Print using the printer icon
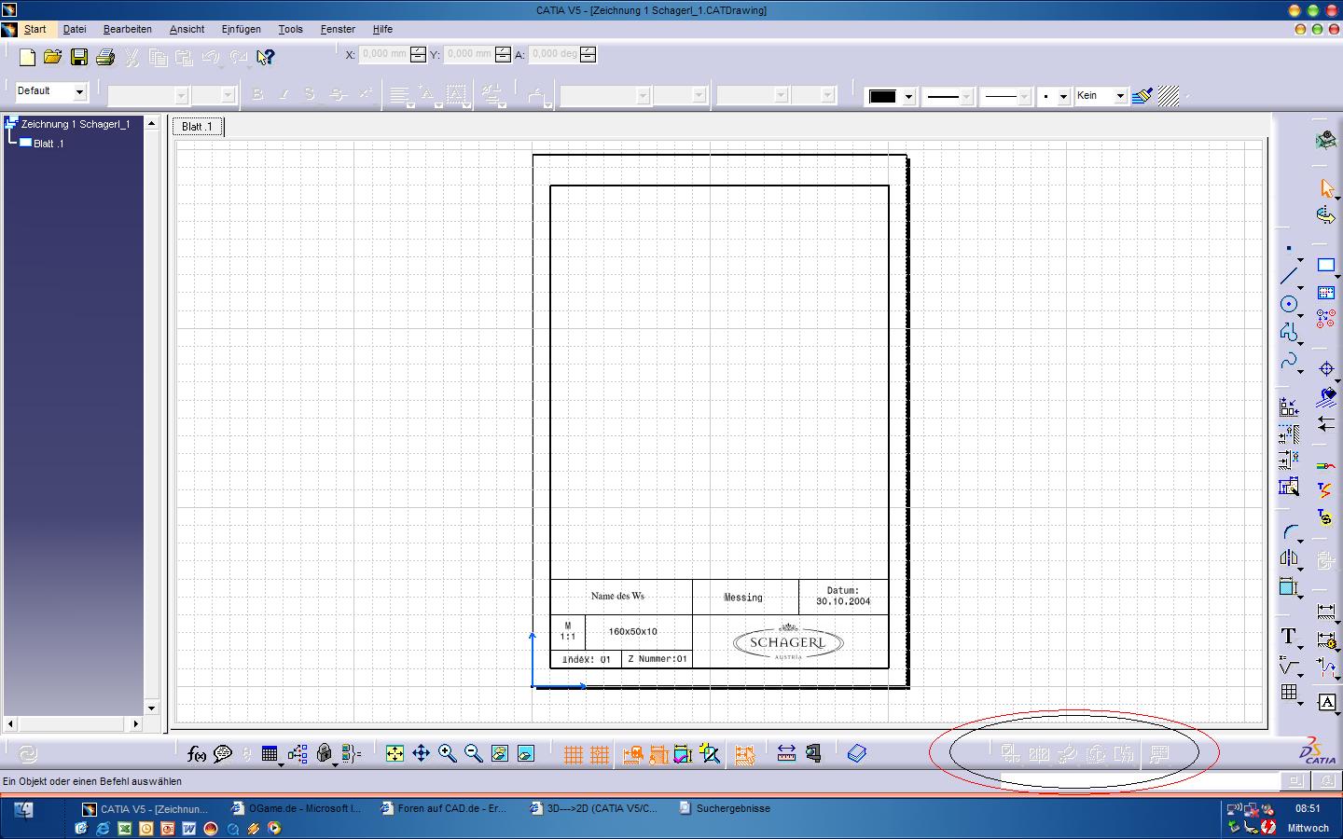 point(105,58)
